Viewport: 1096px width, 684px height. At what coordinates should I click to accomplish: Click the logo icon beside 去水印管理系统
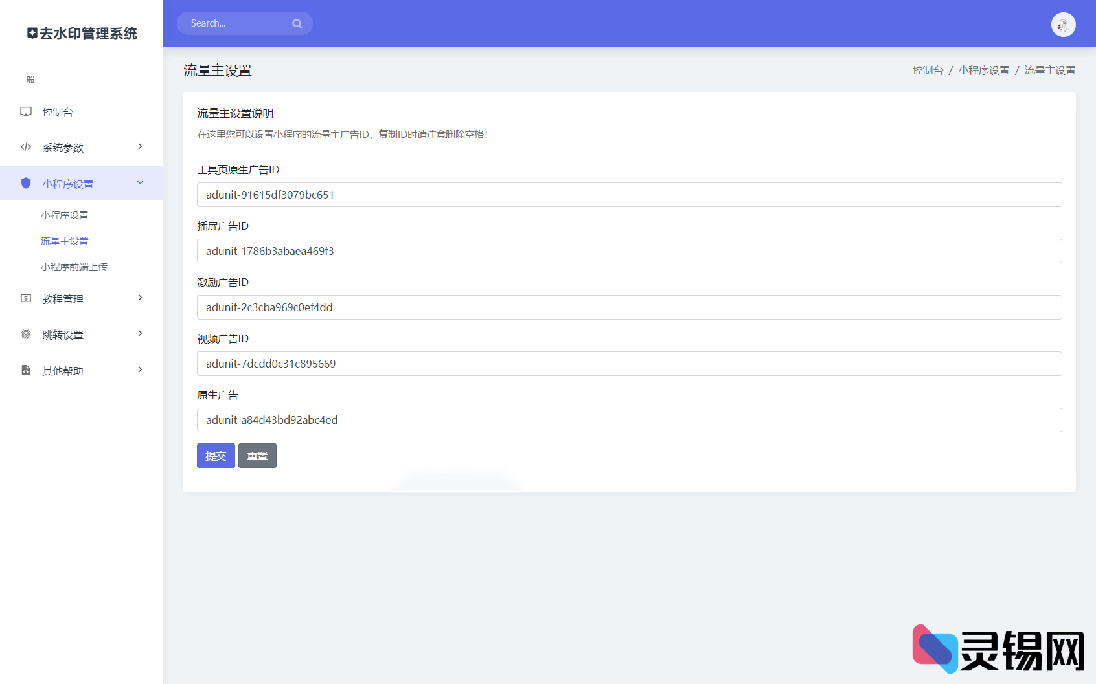coord(32,32)
